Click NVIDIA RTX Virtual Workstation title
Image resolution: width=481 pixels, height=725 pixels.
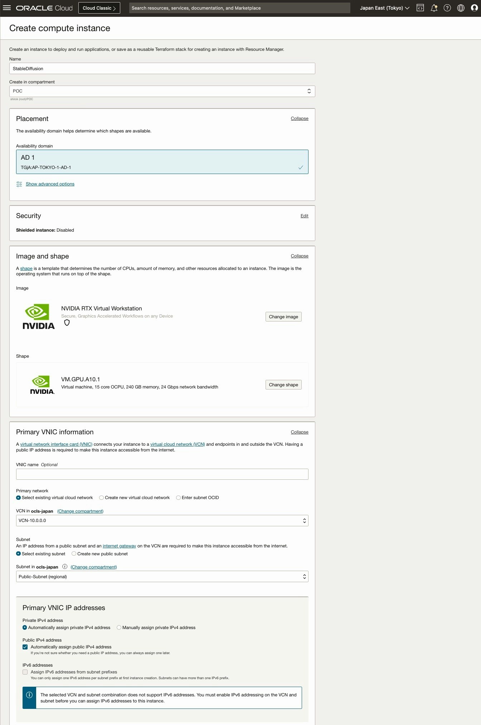point(102,309)
